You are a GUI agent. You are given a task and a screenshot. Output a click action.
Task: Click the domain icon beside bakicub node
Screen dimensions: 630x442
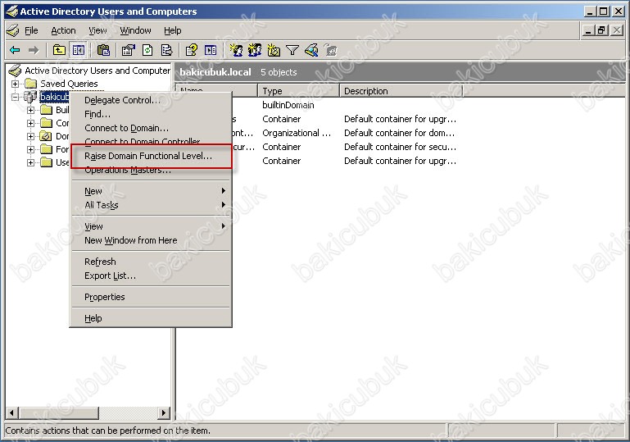[x=30, y=97]
